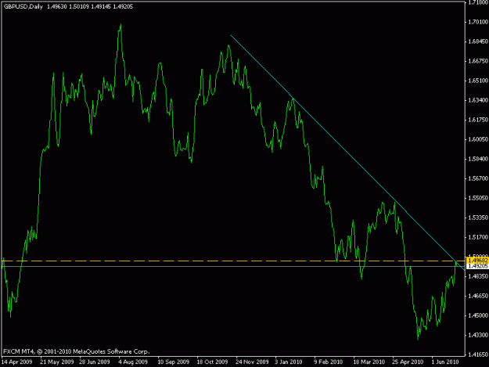Click the 28 Jun 2009 date label
Viewport: 489px width, 367px height.
(95, 362)
